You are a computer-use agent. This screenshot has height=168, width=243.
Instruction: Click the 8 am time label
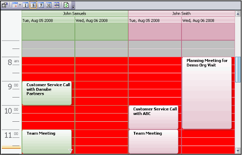click(13, 62)
